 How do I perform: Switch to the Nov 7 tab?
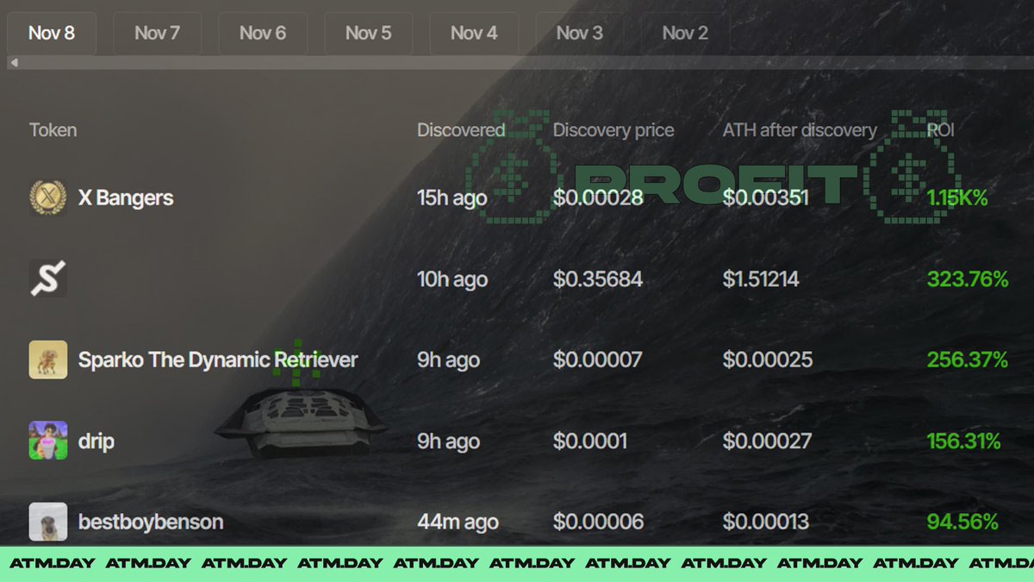coord(157,33)
